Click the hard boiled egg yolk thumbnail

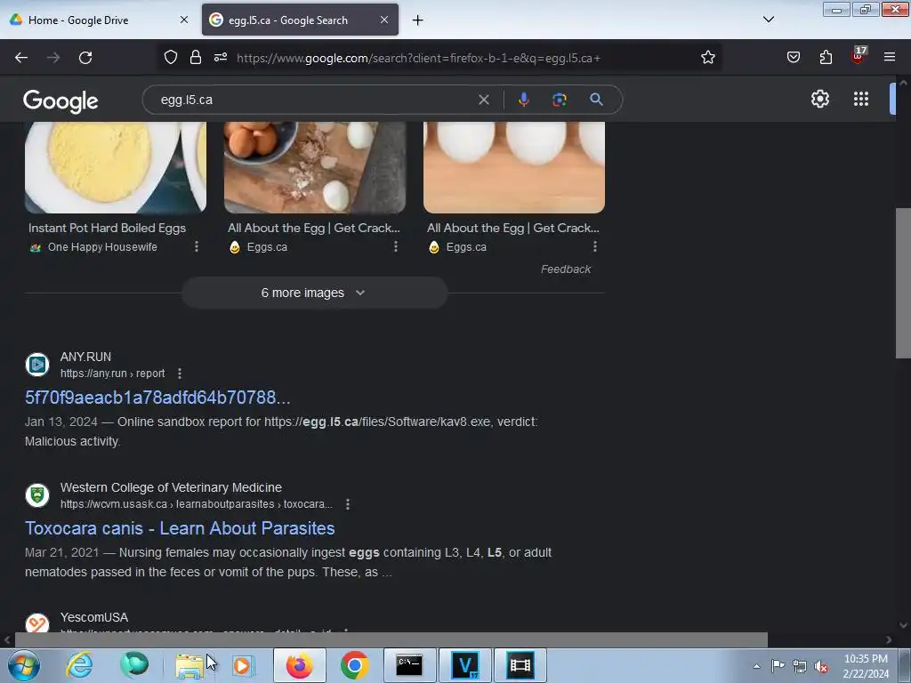116,167
